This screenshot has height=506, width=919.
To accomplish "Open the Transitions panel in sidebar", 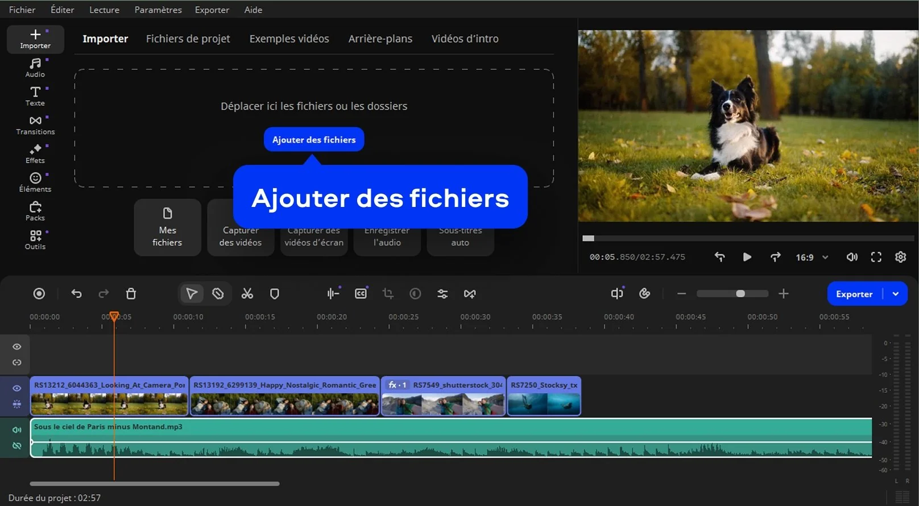I will pyautogui.click(x=35, y=125).
